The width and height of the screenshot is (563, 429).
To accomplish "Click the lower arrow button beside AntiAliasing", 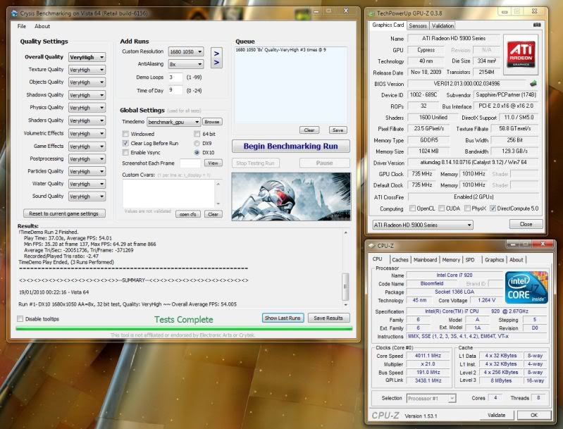I will [x=216, y=63].
